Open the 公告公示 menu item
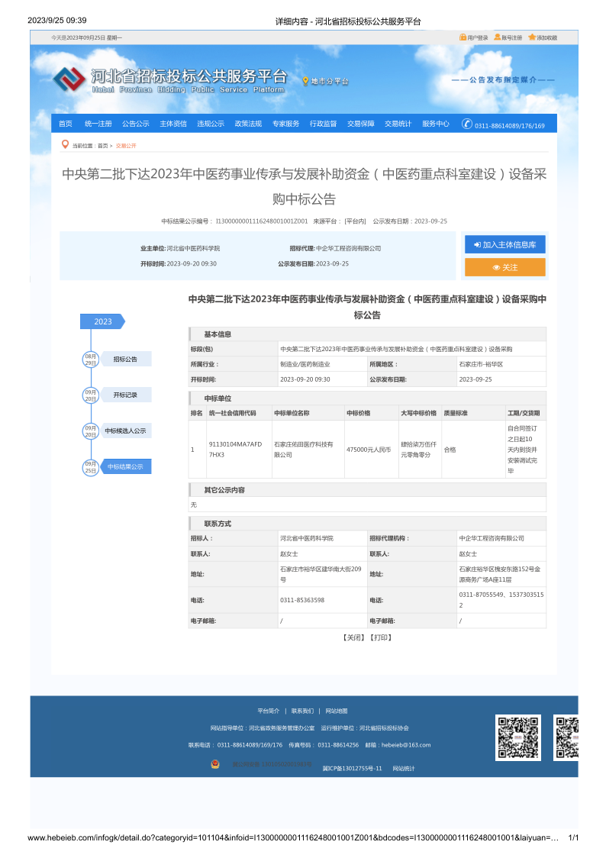The height and width of the screenshot is (858, 606). click(x=136, y=124)
